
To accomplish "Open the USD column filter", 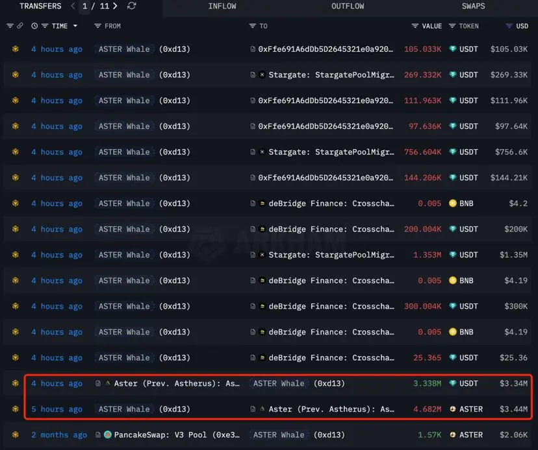I will click(509, 26).
